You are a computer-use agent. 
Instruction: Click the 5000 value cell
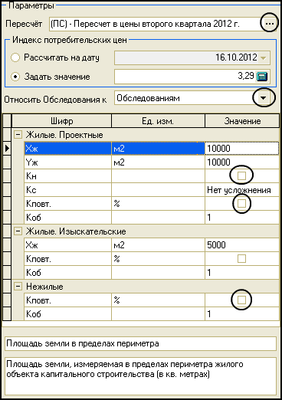click(242, 245)
